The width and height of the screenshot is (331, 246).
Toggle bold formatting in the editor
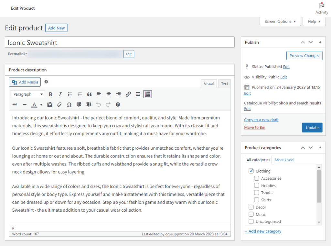(x=50, y=94)
